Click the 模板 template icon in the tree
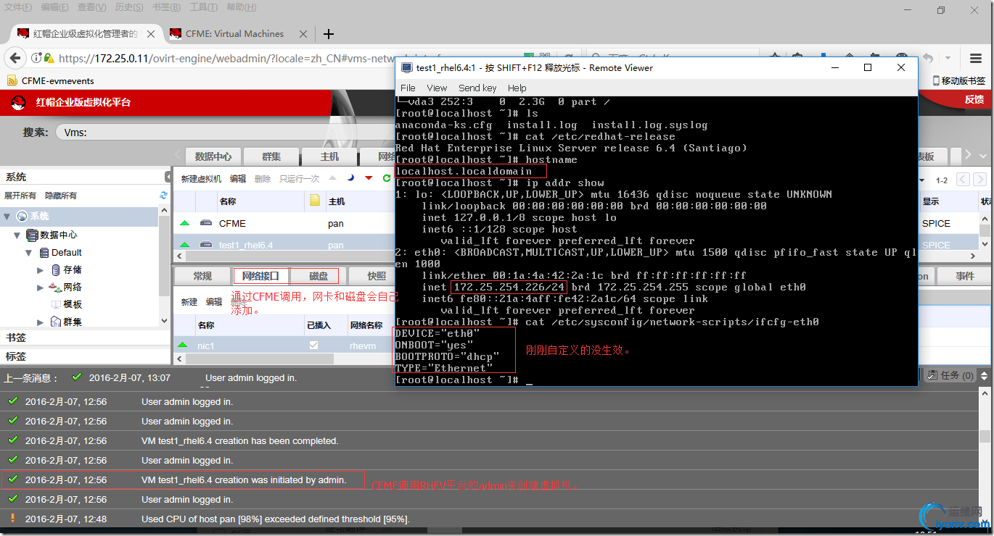The width and height of the screenshot is (994, 536). [55, 304]
